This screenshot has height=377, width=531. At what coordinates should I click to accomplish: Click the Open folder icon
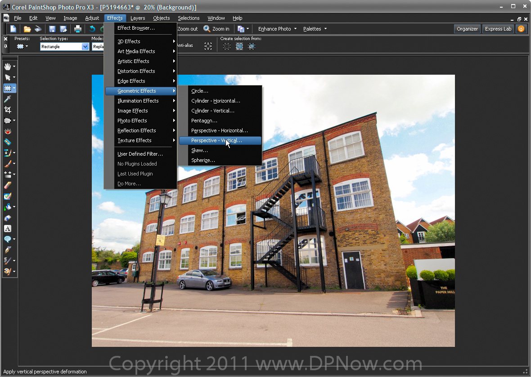point(27,29)
